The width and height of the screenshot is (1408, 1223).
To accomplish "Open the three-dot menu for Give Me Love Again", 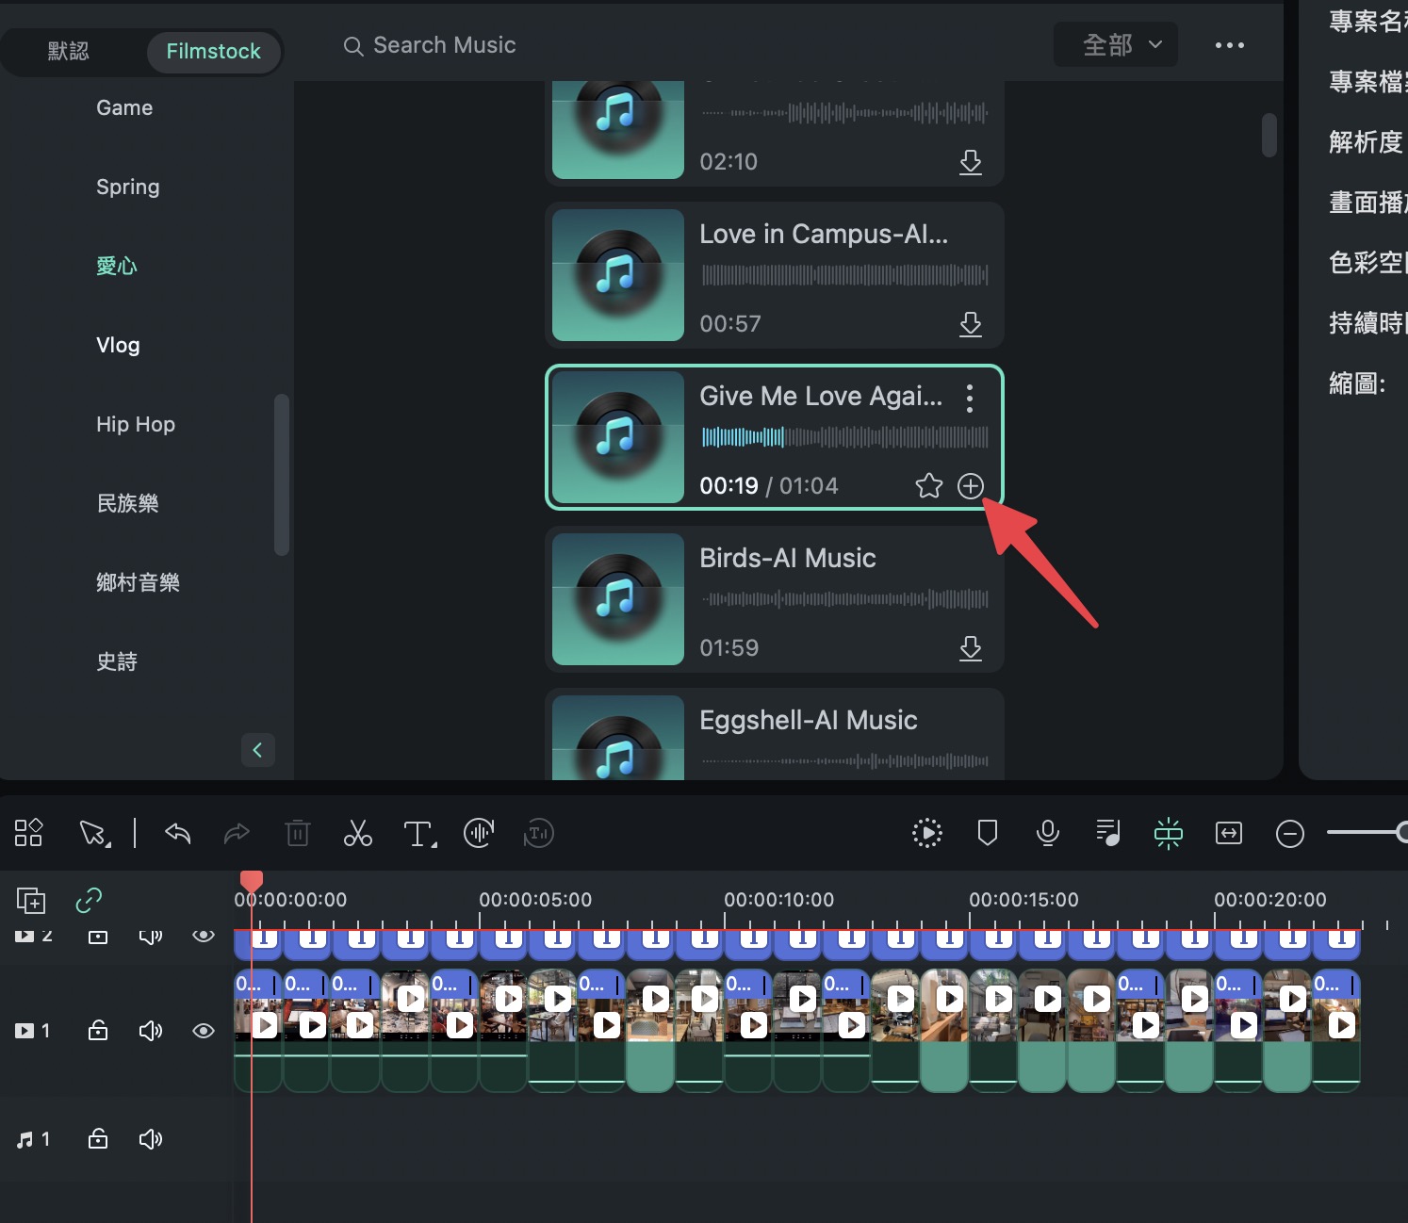I will click(x=969, y=399).
